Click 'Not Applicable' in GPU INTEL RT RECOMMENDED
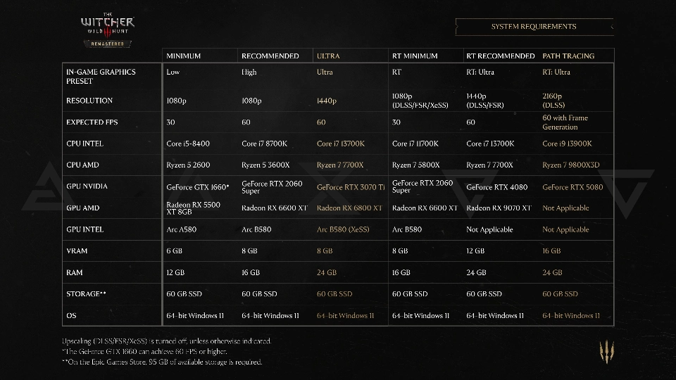This screenshot has width=676, height=380. point(489,229)
